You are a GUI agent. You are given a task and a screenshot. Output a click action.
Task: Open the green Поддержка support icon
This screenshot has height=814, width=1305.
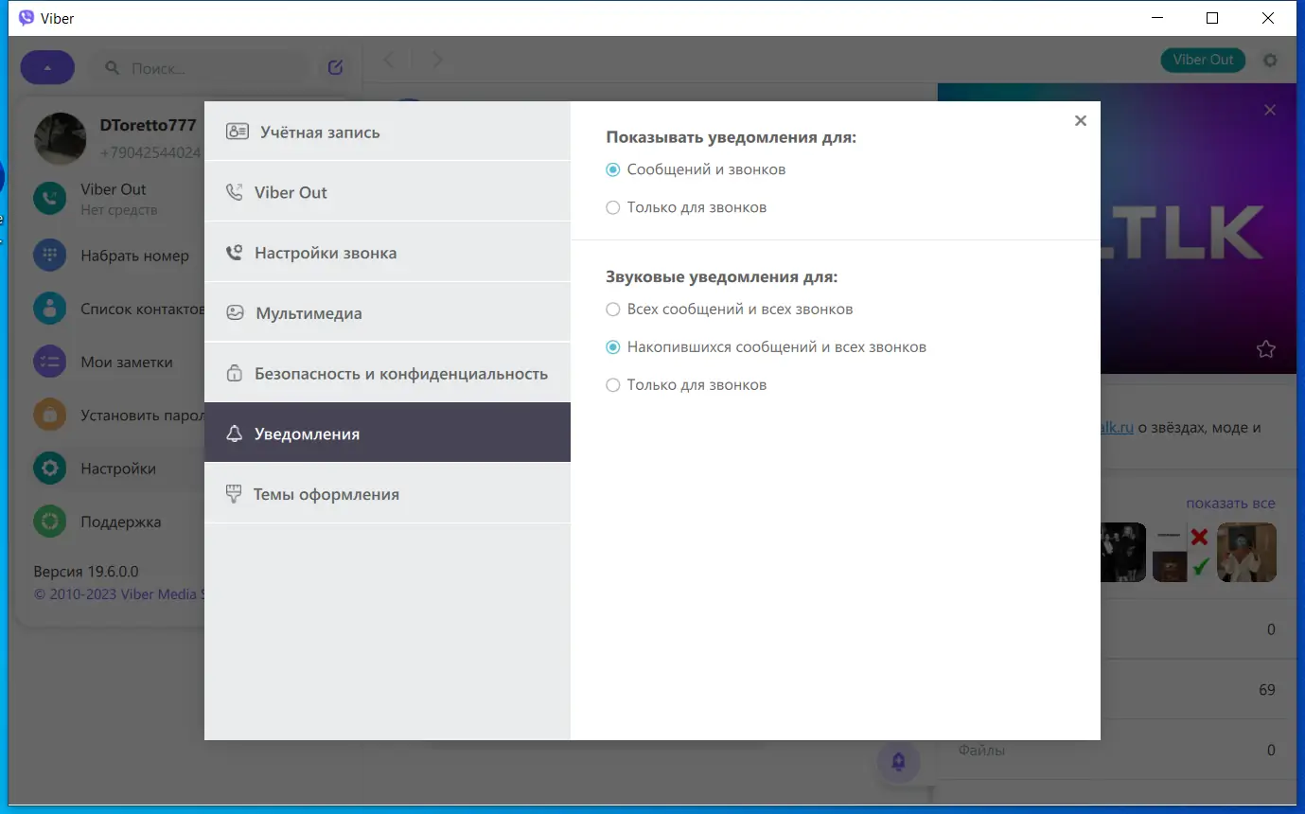[49, 522]
